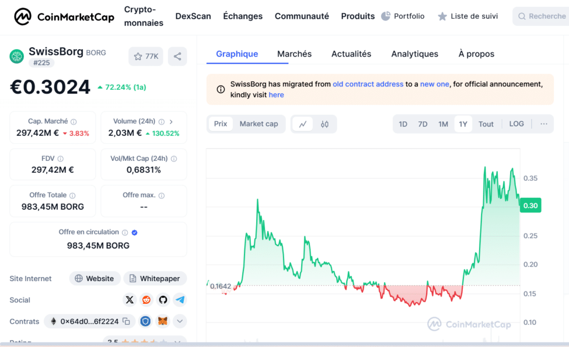
Task: Click the blue shield icon by contract
Action: [146, 322]
